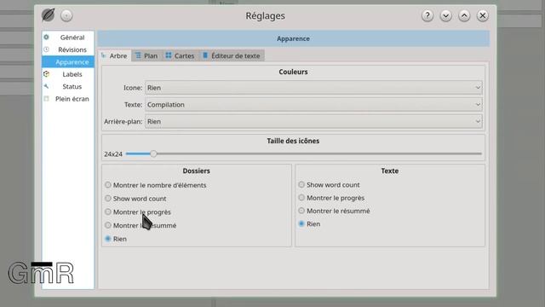This screenshot has height=307, width=545.
Task: Click the tree icon on Arbre tab
Action: coord(104,55)
